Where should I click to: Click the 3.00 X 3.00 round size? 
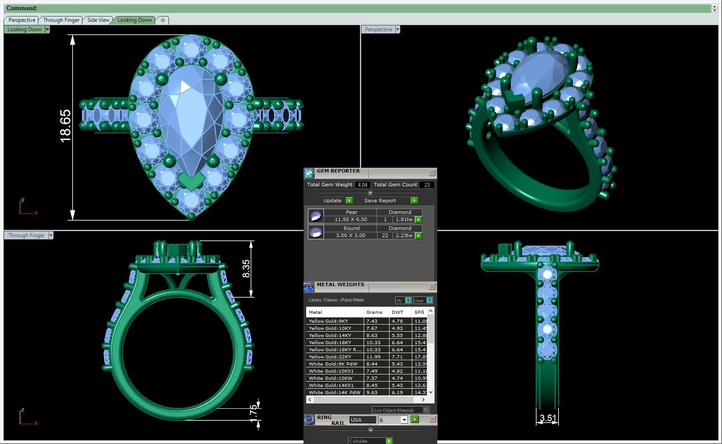pos(351,235)
